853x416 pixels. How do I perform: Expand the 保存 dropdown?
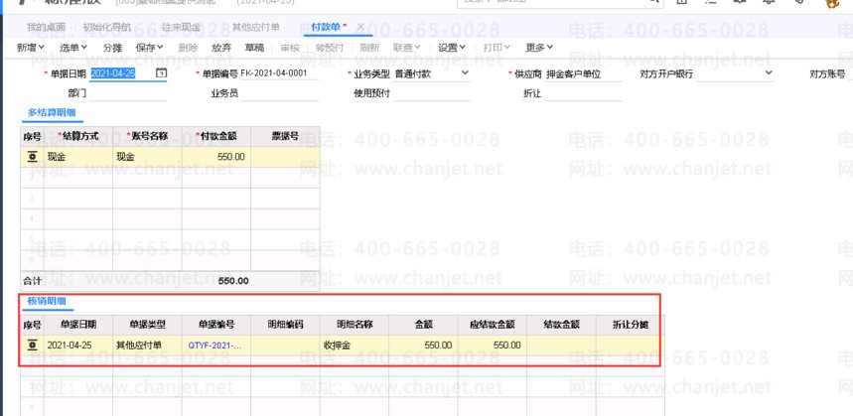tap(150, 48)
